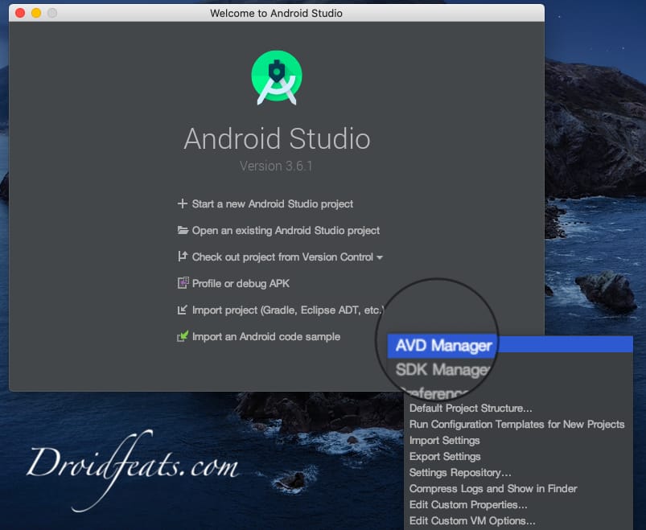
Task: Open Edit Custom VM Options
Action: [472, 520]
